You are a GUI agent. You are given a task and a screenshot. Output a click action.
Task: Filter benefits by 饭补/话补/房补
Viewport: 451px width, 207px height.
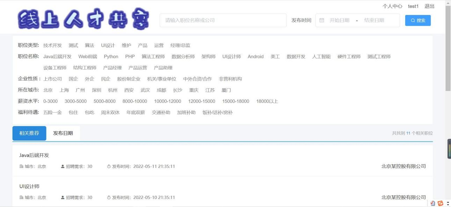(x=218, y=113)
